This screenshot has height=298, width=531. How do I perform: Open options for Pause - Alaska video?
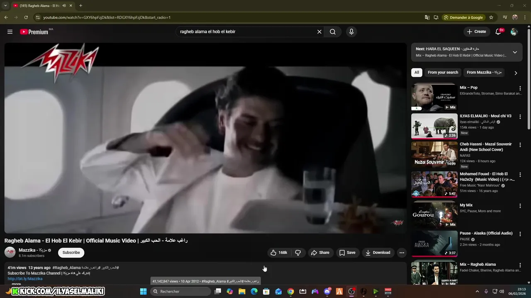point(520,234)
